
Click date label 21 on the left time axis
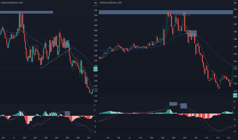click(14, 138)
